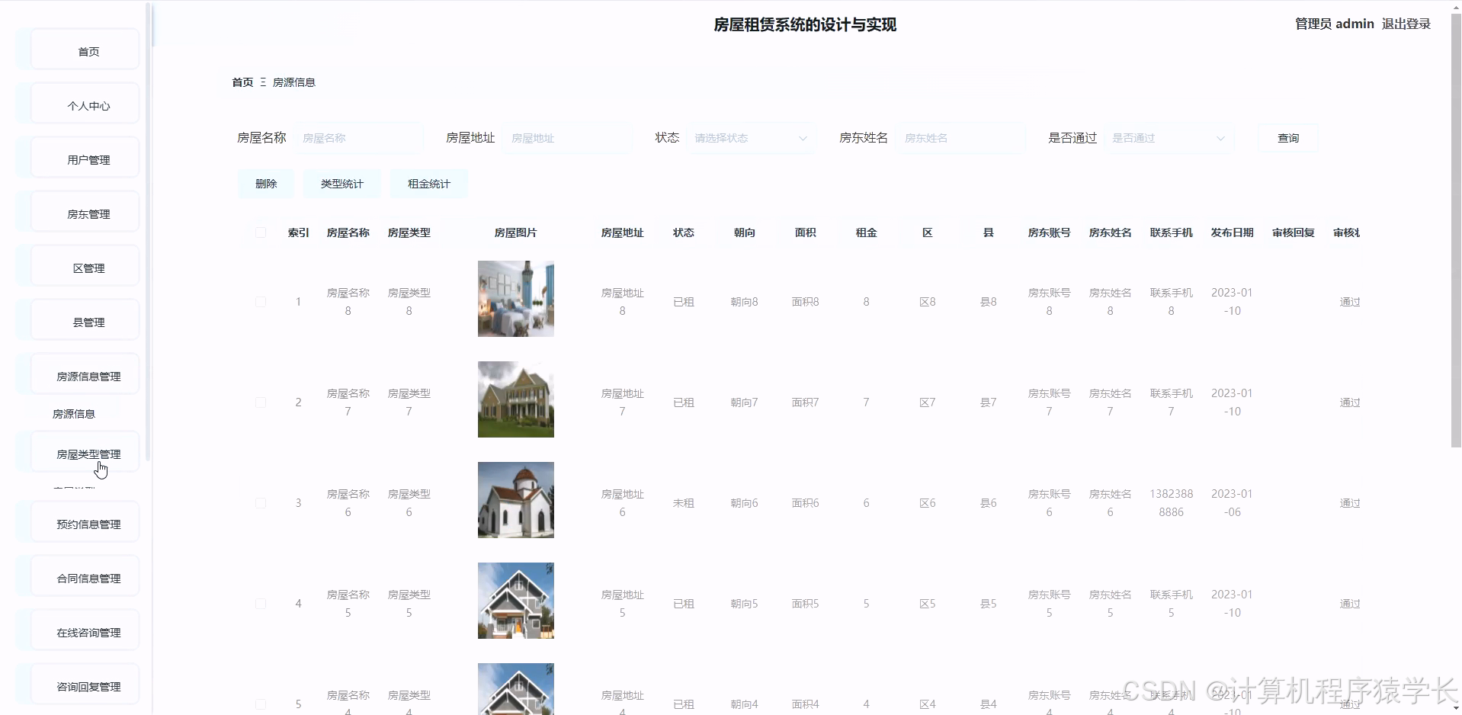The height and width of the screenshot is (715, 1462).
Task: Open the 是否通过 dropdown selector
Action: (1169, 138)
